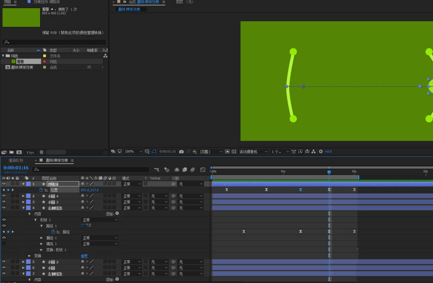Viewport: 433px width, 283px height.
Task: Select the 项目 panel tab
Action: [x=7, y=2]
